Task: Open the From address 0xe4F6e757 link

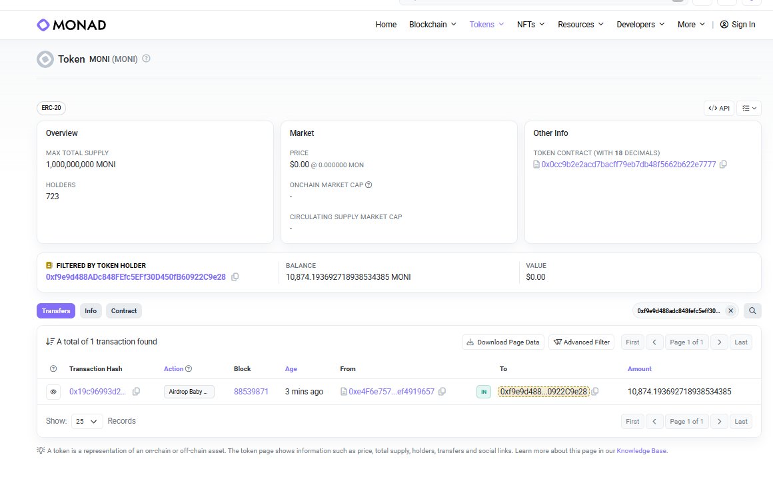Action: [x=391, y=392]
